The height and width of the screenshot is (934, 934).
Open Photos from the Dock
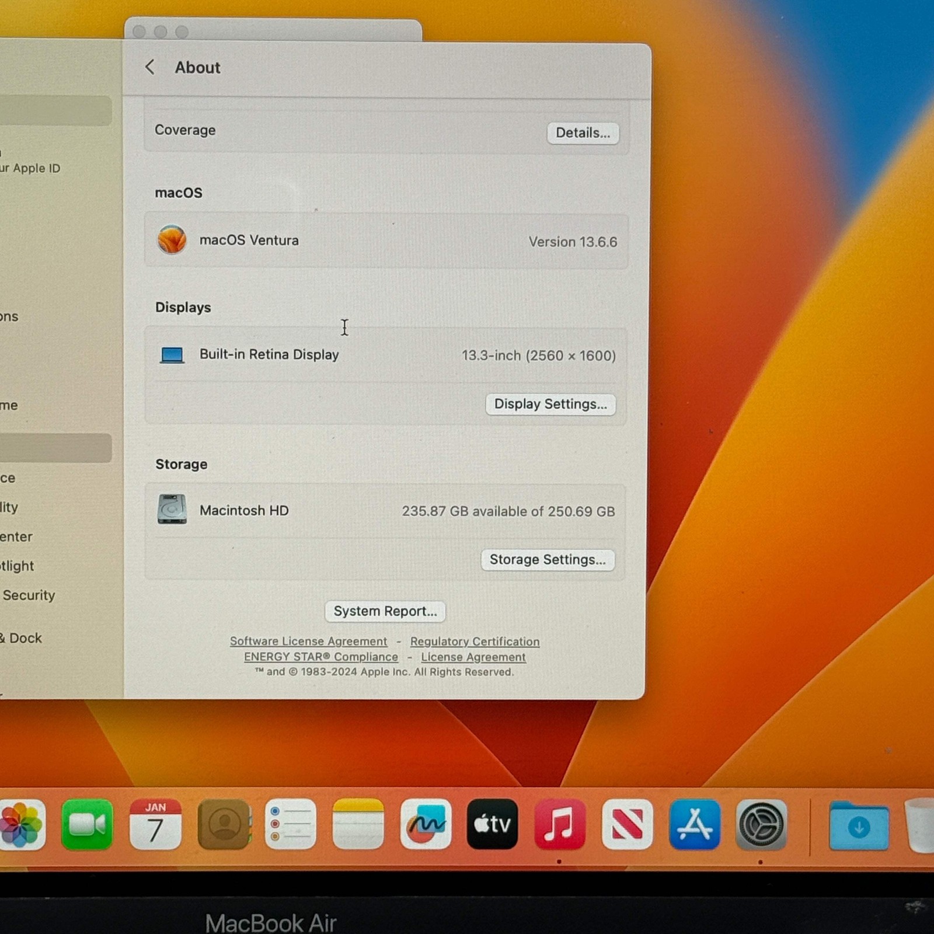click(x=22, y=824)
